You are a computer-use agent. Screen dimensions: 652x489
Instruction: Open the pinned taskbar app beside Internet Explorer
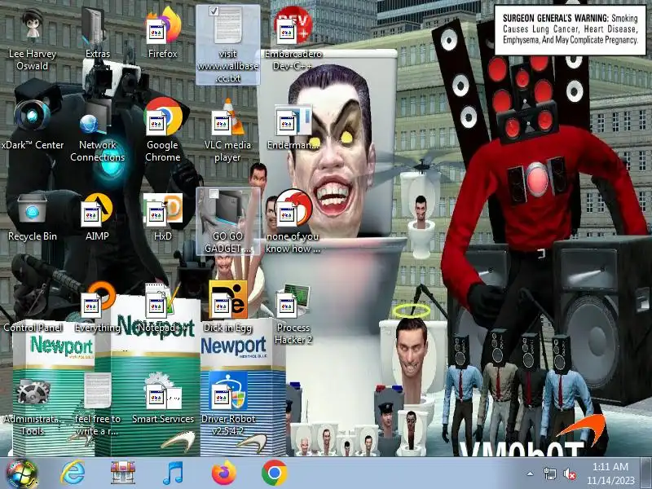[x=123, y=474]
